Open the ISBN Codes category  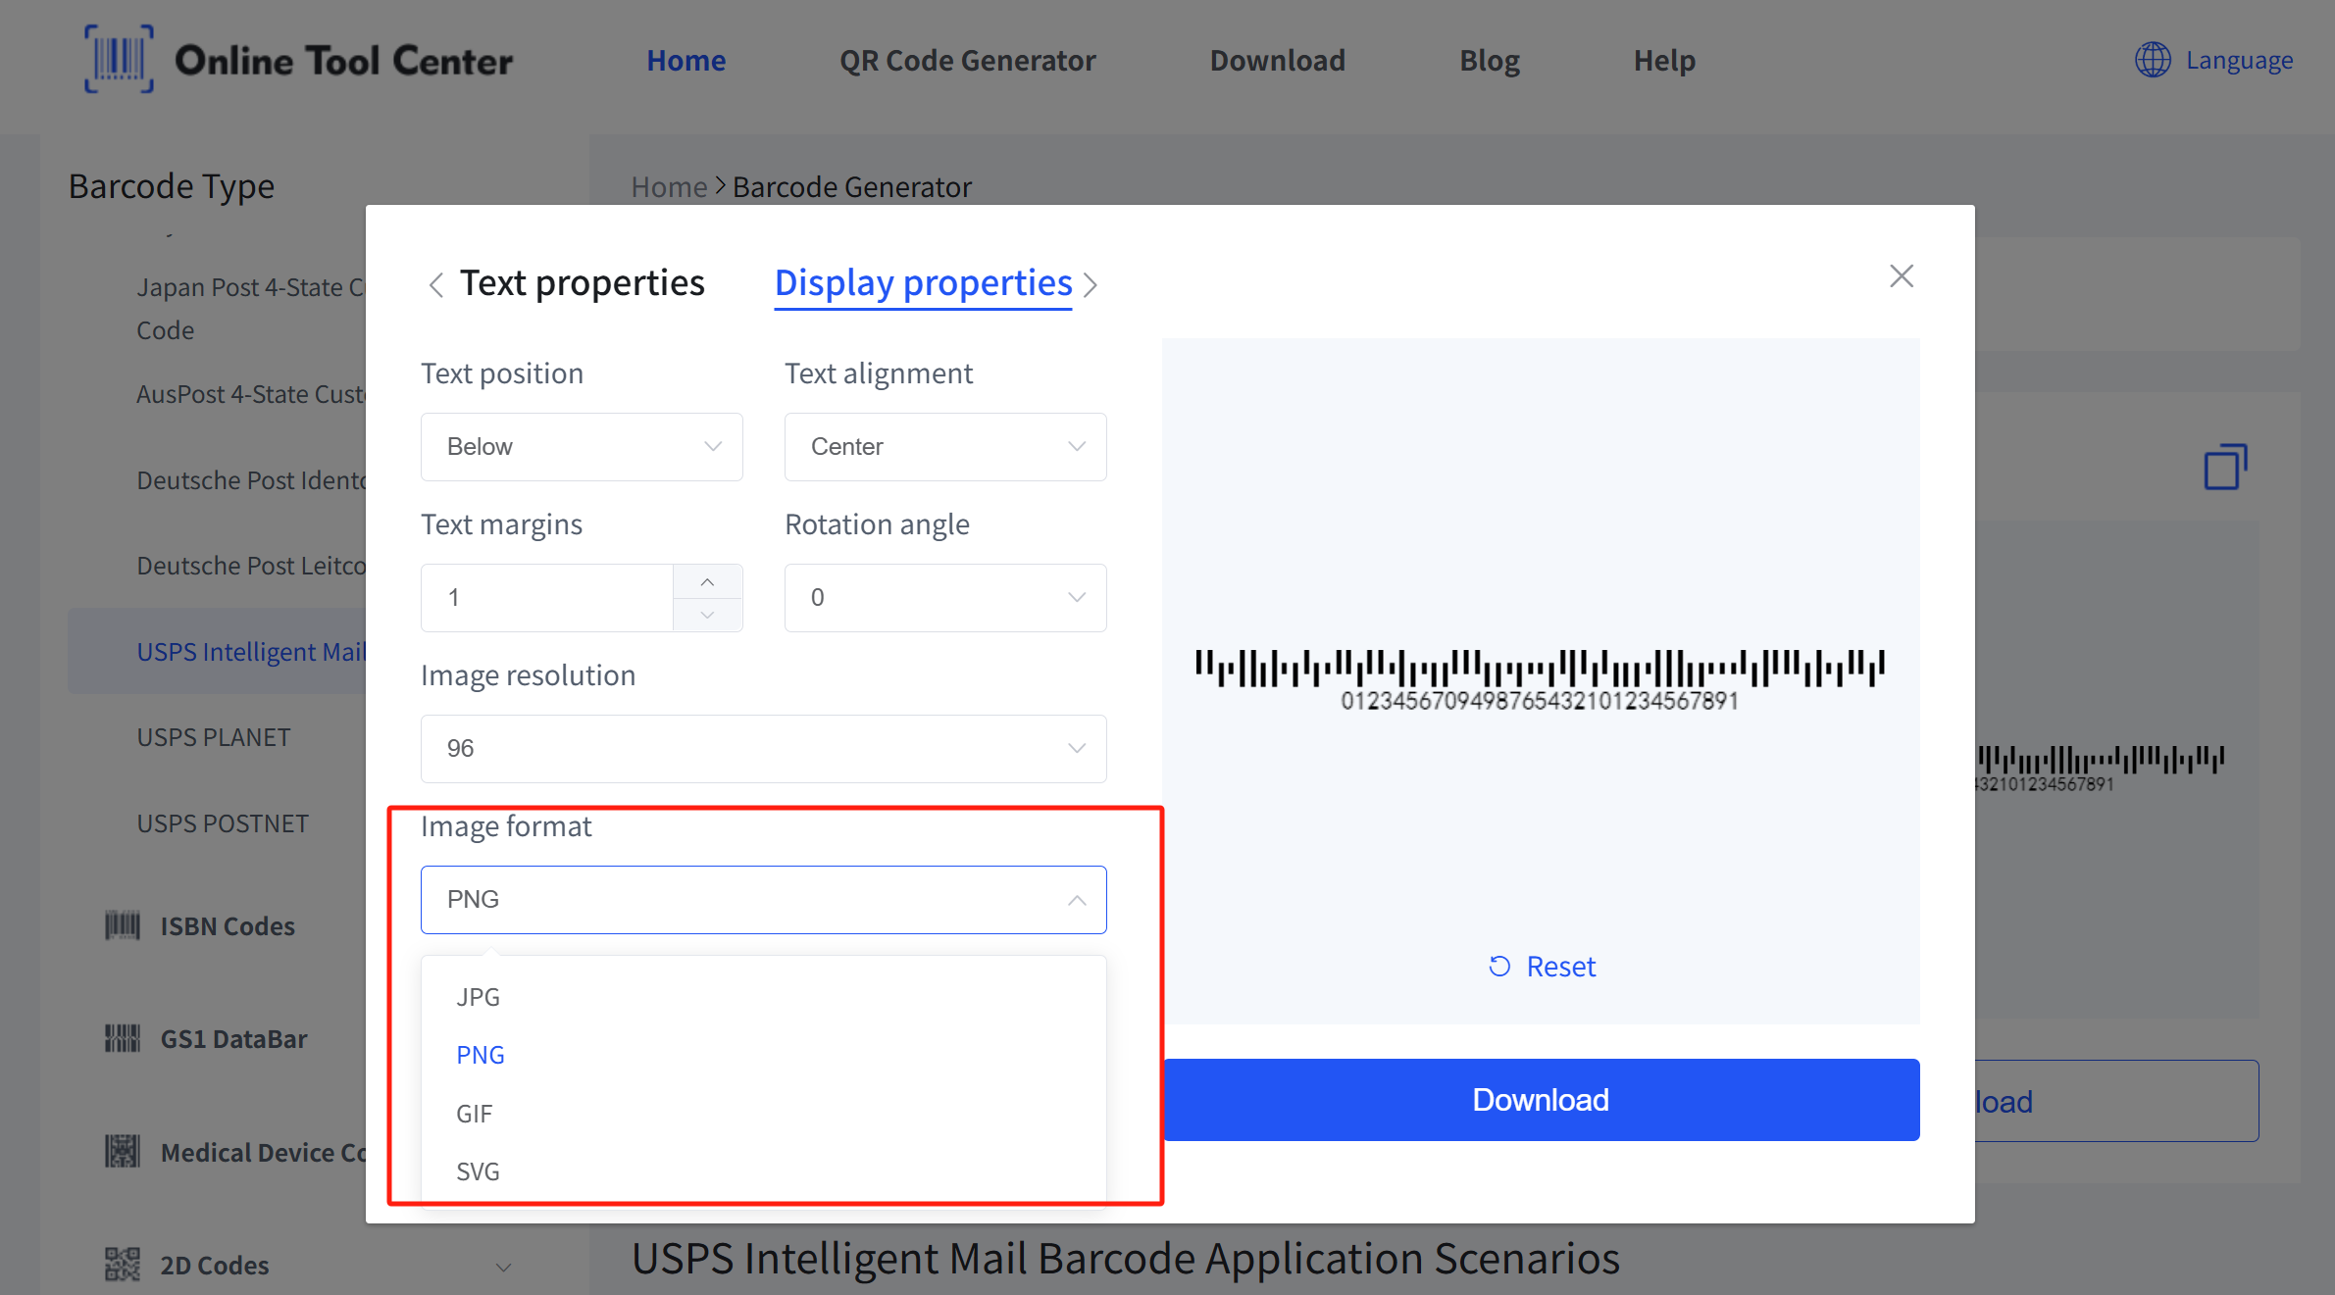tap(228, 926)
